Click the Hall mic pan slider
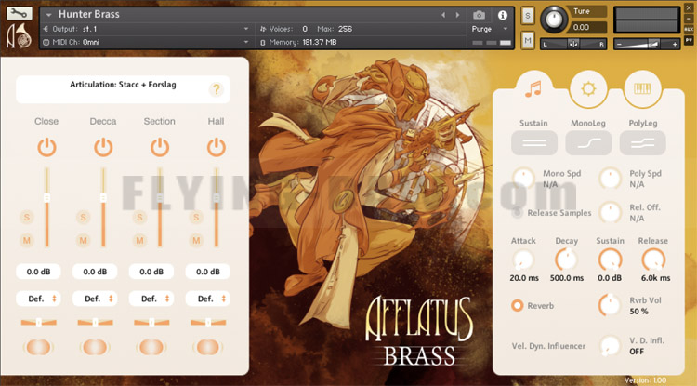The width and height of the screenshot is (697, 386). click(208, 323)
